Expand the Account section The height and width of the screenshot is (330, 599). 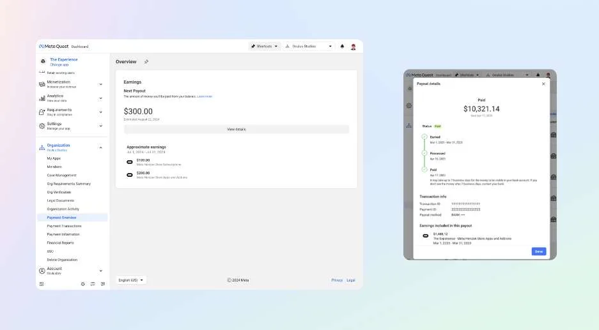point(101,271)
